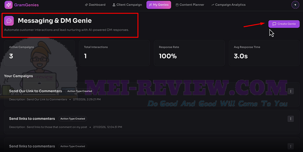Select the My Genies tab
The width and height of the screenshot is (303, 152).
point(159,5)
